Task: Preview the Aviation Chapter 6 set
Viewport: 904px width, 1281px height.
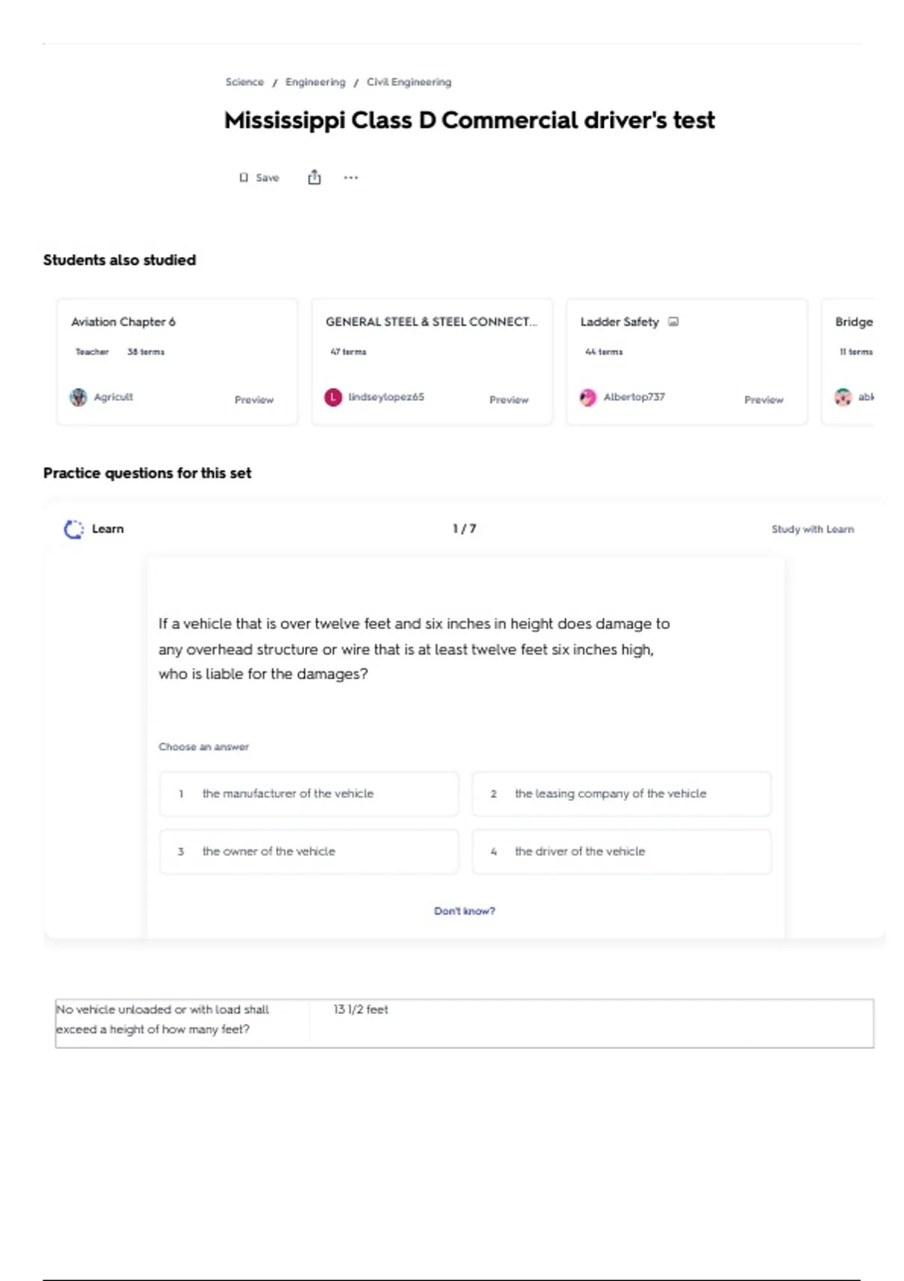Action: (254, 399)
